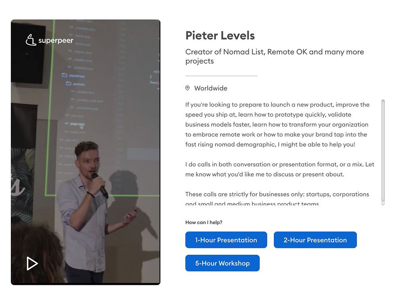Click the storefront folder icon on projected screen
The image size is (401, 300).
pyautogui.click(x=65, y=75)
